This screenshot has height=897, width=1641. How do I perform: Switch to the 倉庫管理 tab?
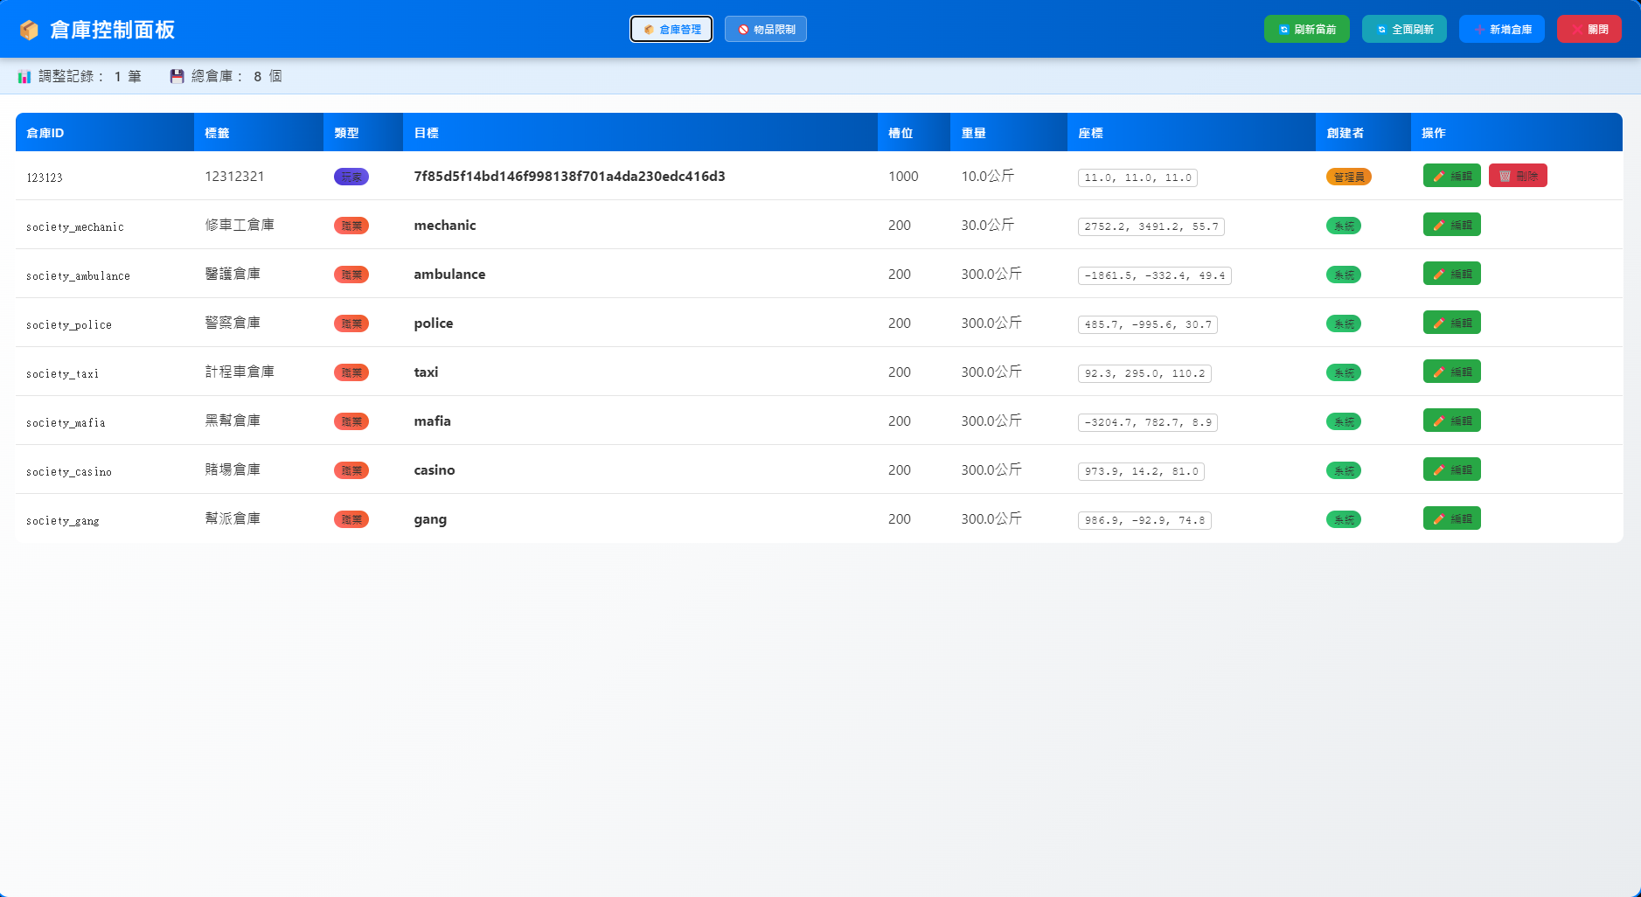coord(671,29)
